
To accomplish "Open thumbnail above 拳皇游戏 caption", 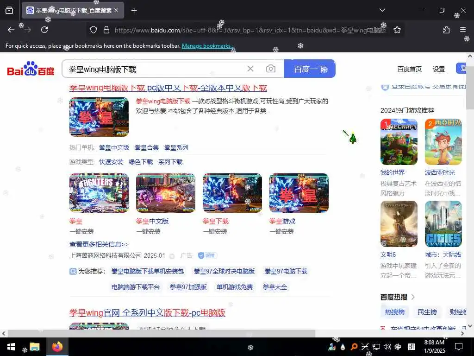I will pos(299,193).
